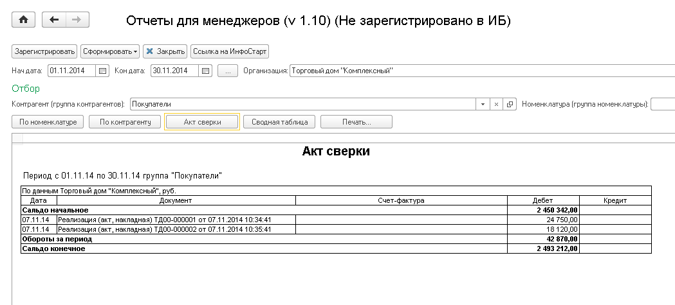
Task: Click the Зарегистрировать button
Action: tap(44, 51)
